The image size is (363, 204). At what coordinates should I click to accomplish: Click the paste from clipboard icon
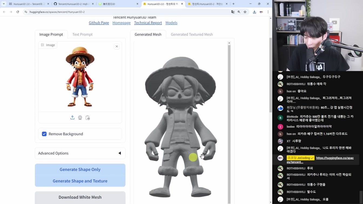coord(88,118)
